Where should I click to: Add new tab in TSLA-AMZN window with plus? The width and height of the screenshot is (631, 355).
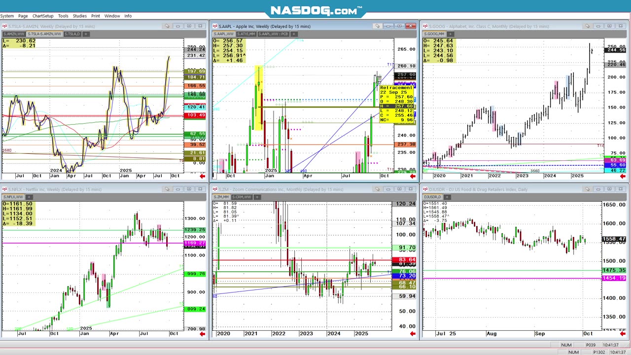(x=85, y=34)
